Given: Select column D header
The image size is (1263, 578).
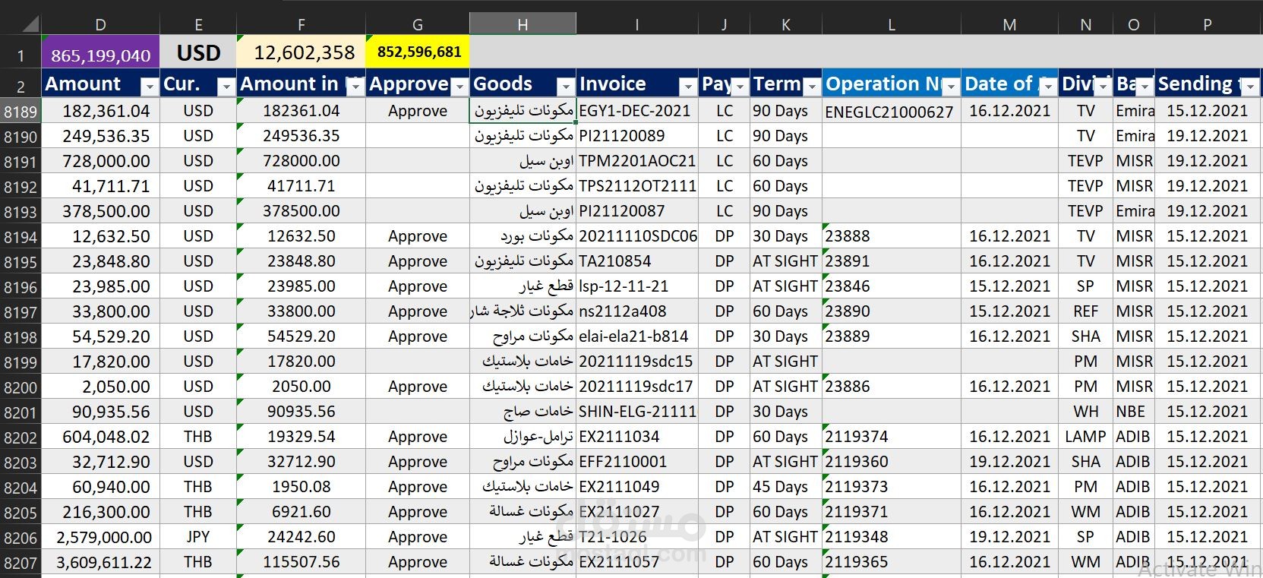Looking at the screenshot, I should (x=100, y=24).
